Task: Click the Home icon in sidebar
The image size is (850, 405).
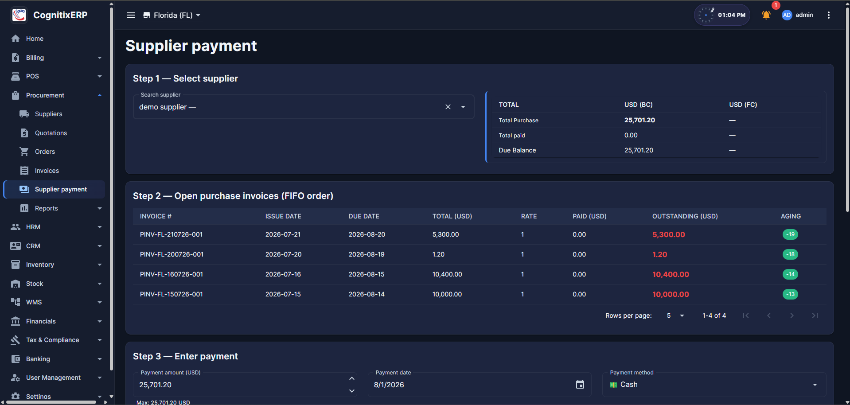Action: coord(16,39)
